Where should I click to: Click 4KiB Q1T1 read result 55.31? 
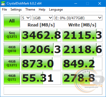[41, 78]
